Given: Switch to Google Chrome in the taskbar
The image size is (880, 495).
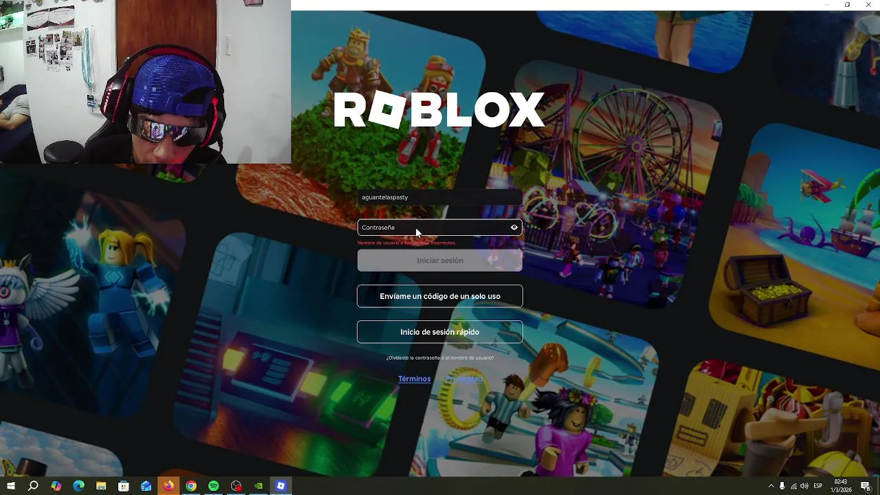Looking at the screenshot, I should [x=191, y=486].
